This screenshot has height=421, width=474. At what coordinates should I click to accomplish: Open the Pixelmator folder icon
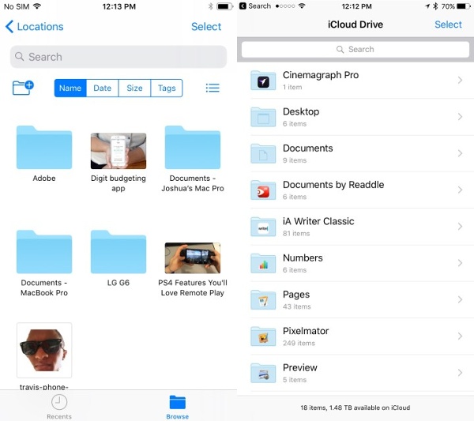[263, 336]
